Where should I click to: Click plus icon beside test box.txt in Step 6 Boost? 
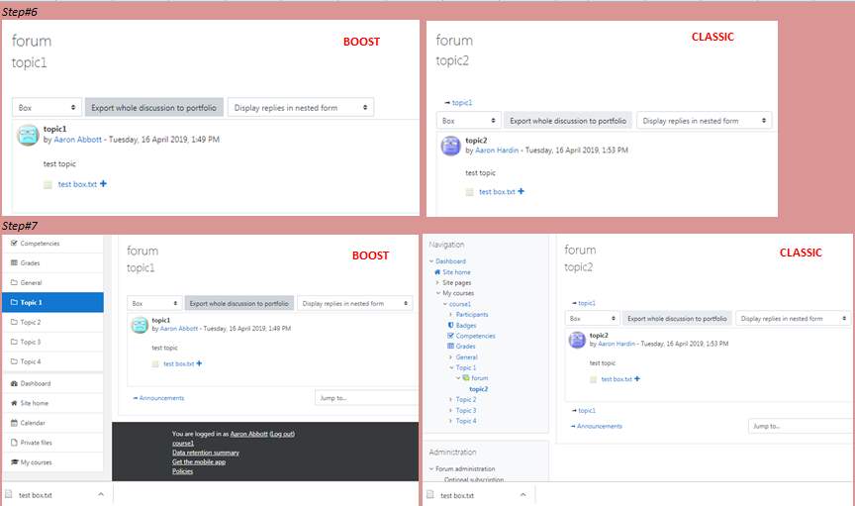click(103, 184)
